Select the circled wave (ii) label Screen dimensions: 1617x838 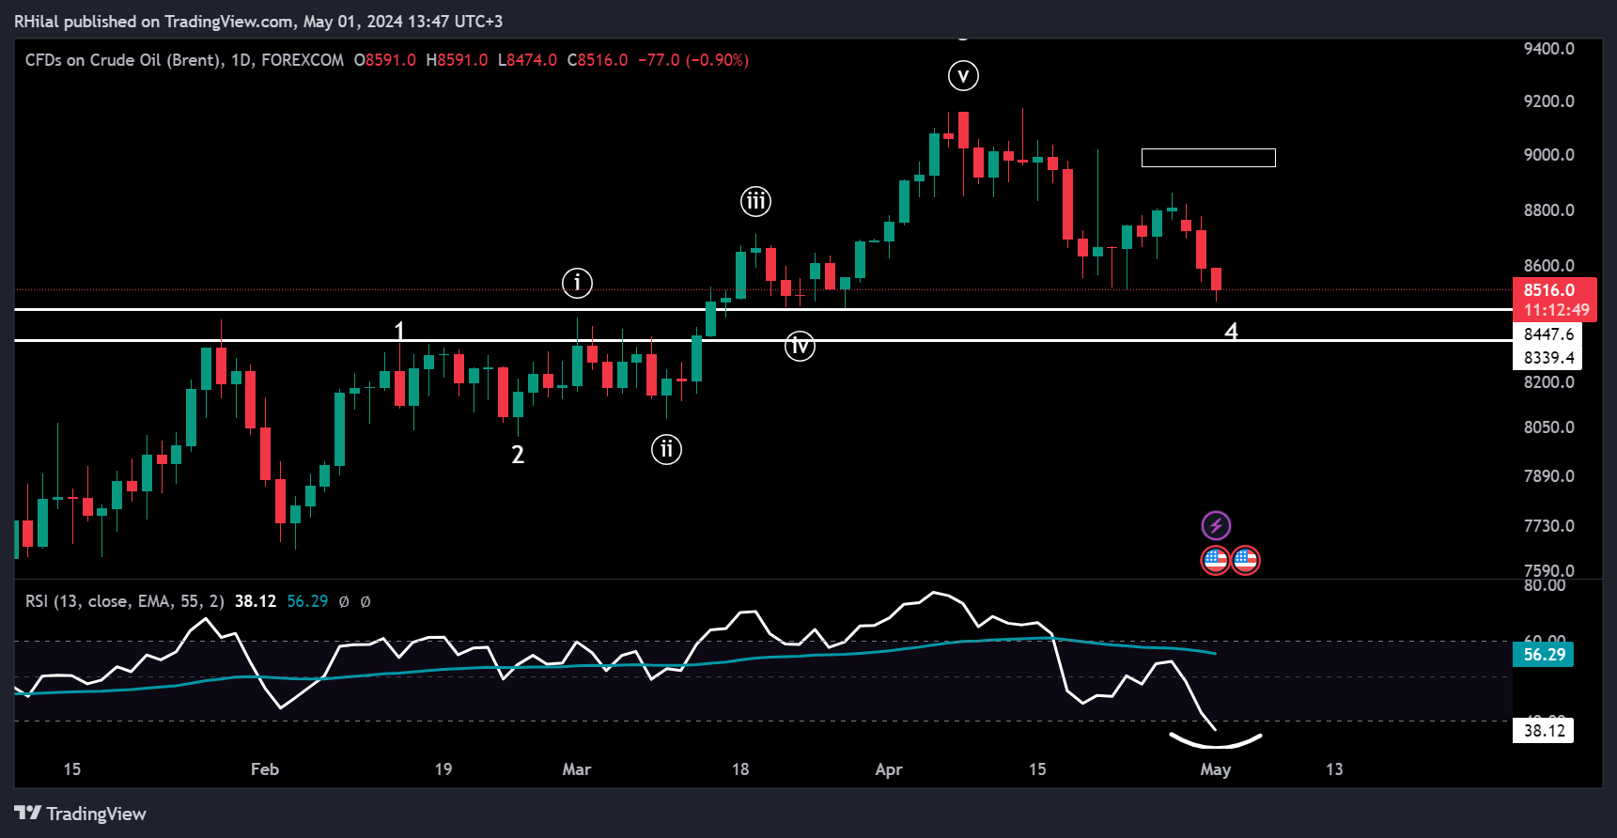(666, 449)
